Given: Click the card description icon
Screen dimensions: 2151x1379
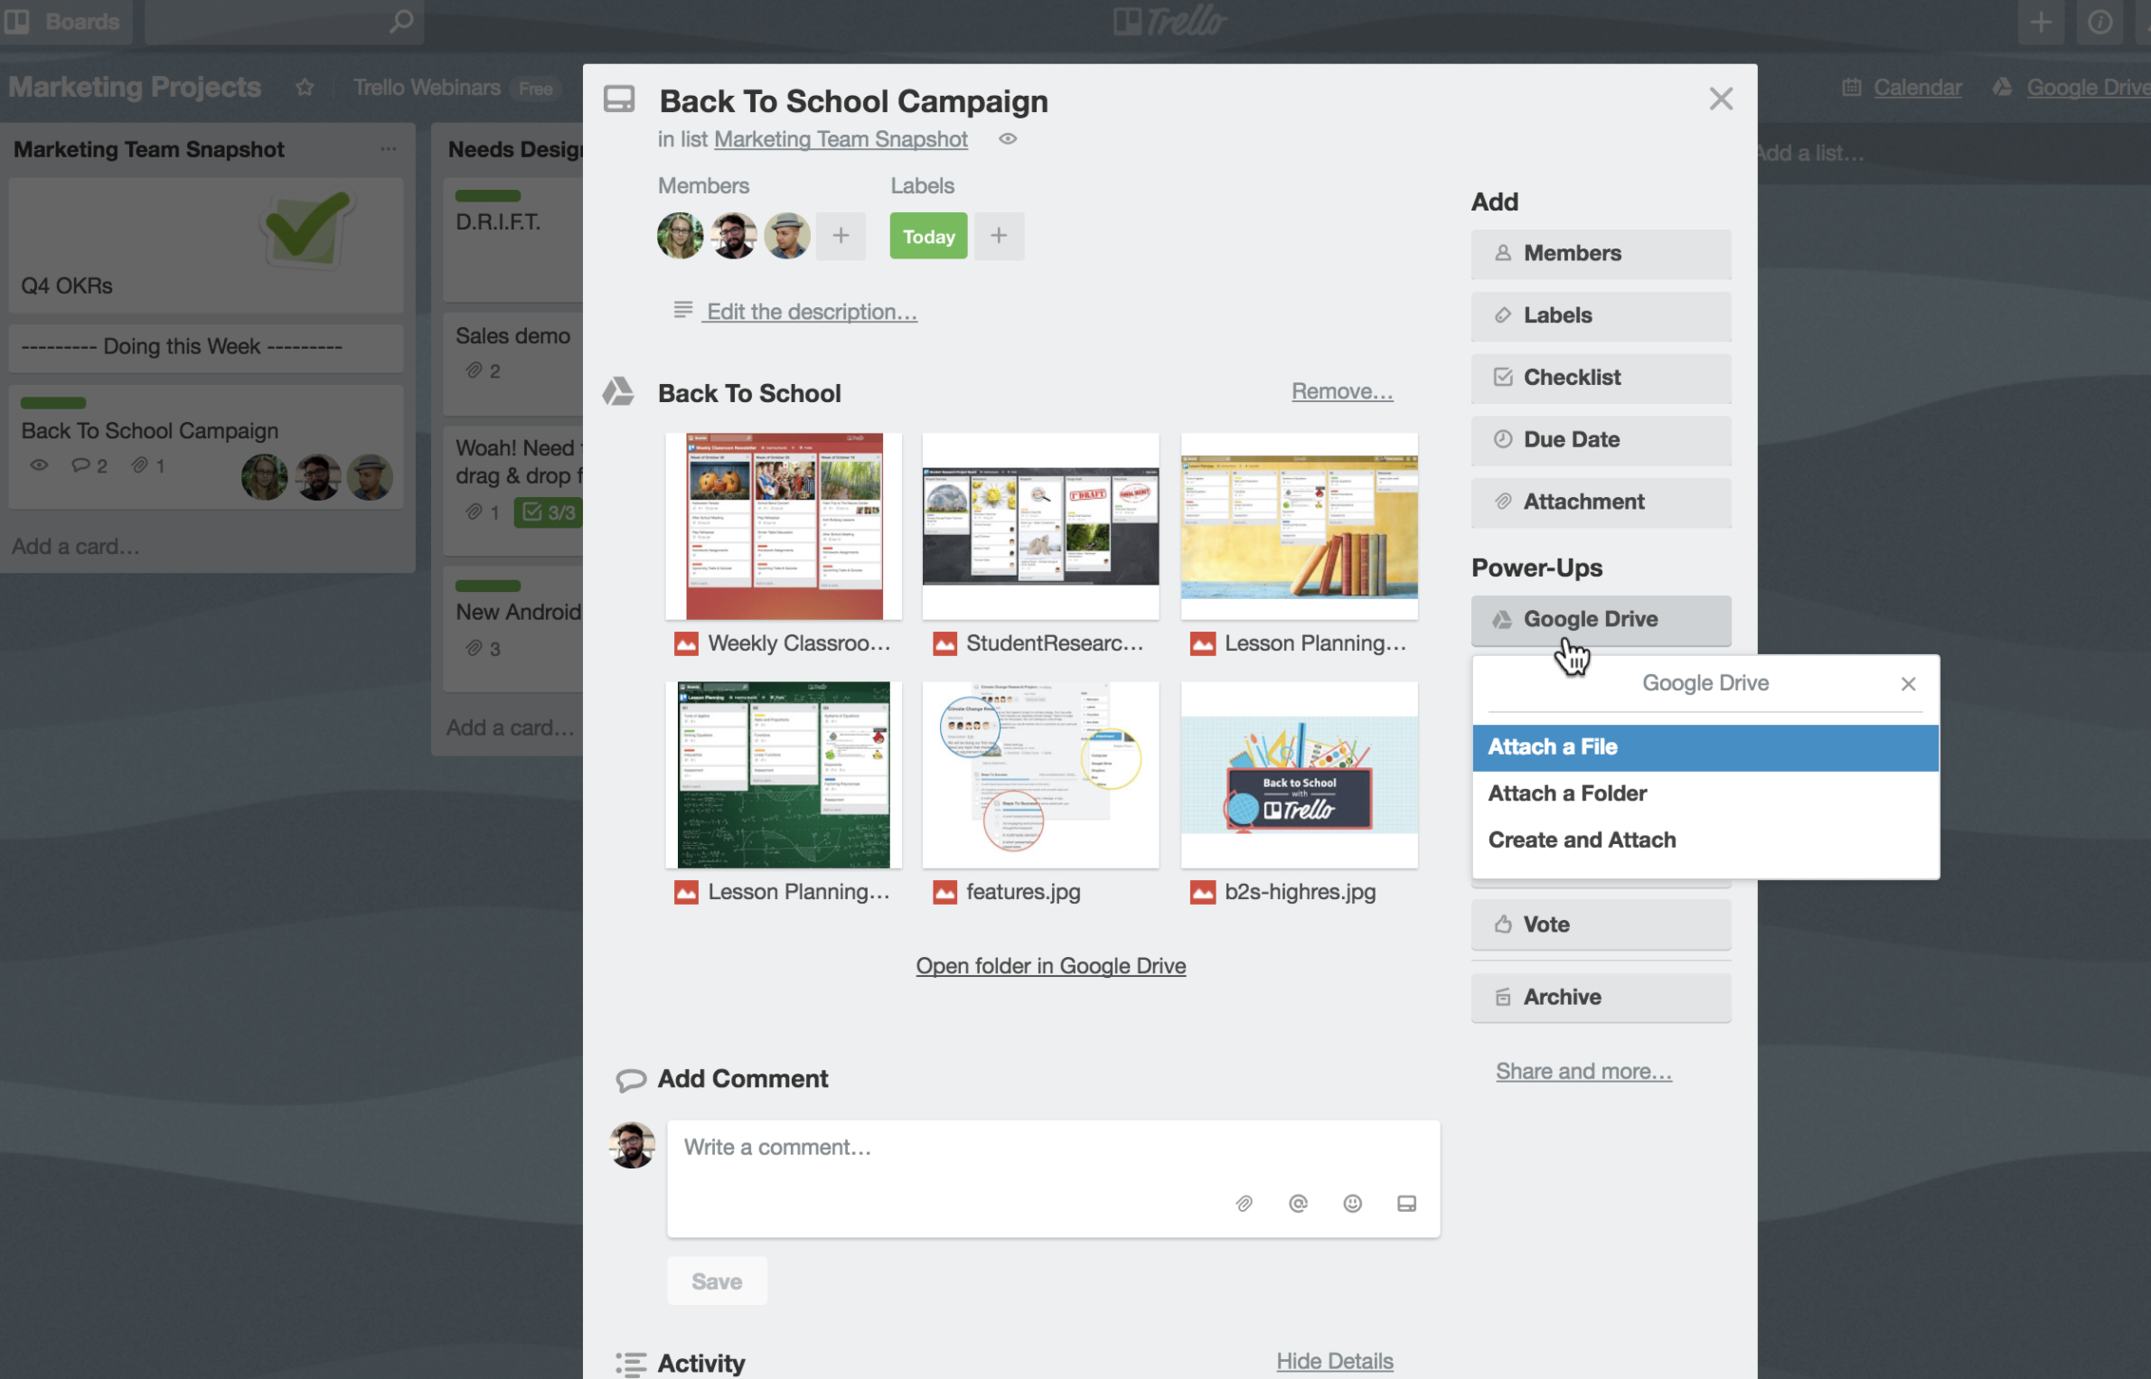Looking at the screenshot, I should pyautogui.click(x=681, y=310).
